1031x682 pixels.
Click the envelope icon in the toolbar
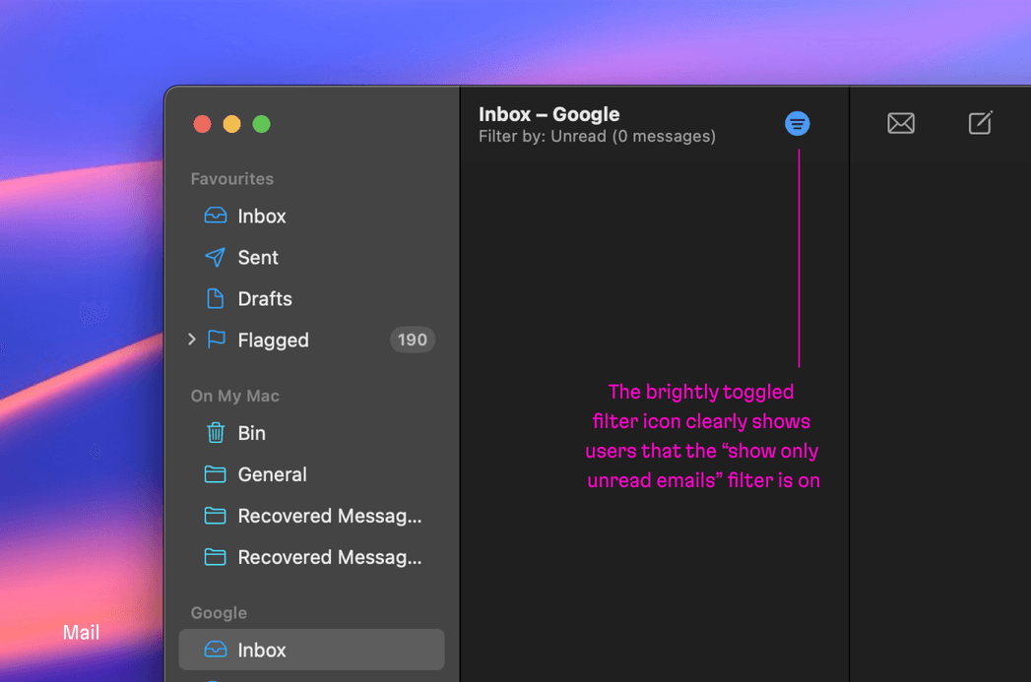[901, 123]
